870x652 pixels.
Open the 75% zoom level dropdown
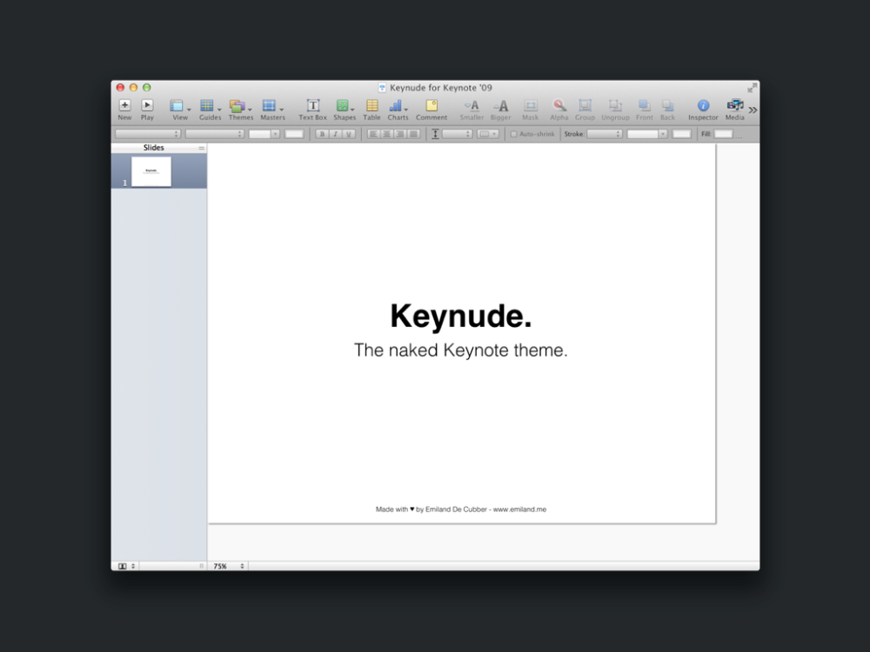tap(229, 566)
